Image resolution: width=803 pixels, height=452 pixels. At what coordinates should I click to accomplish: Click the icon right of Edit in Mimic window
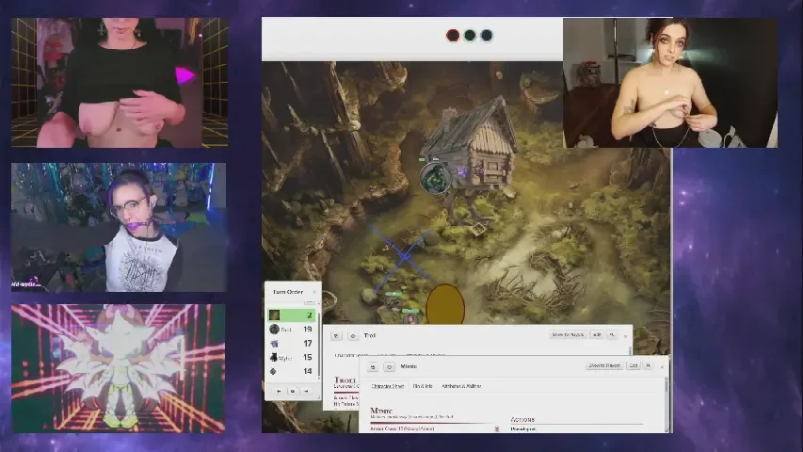(648, 365)
